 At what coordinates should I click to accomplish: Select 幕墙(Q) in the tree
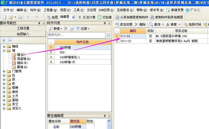tap(22, 67)
